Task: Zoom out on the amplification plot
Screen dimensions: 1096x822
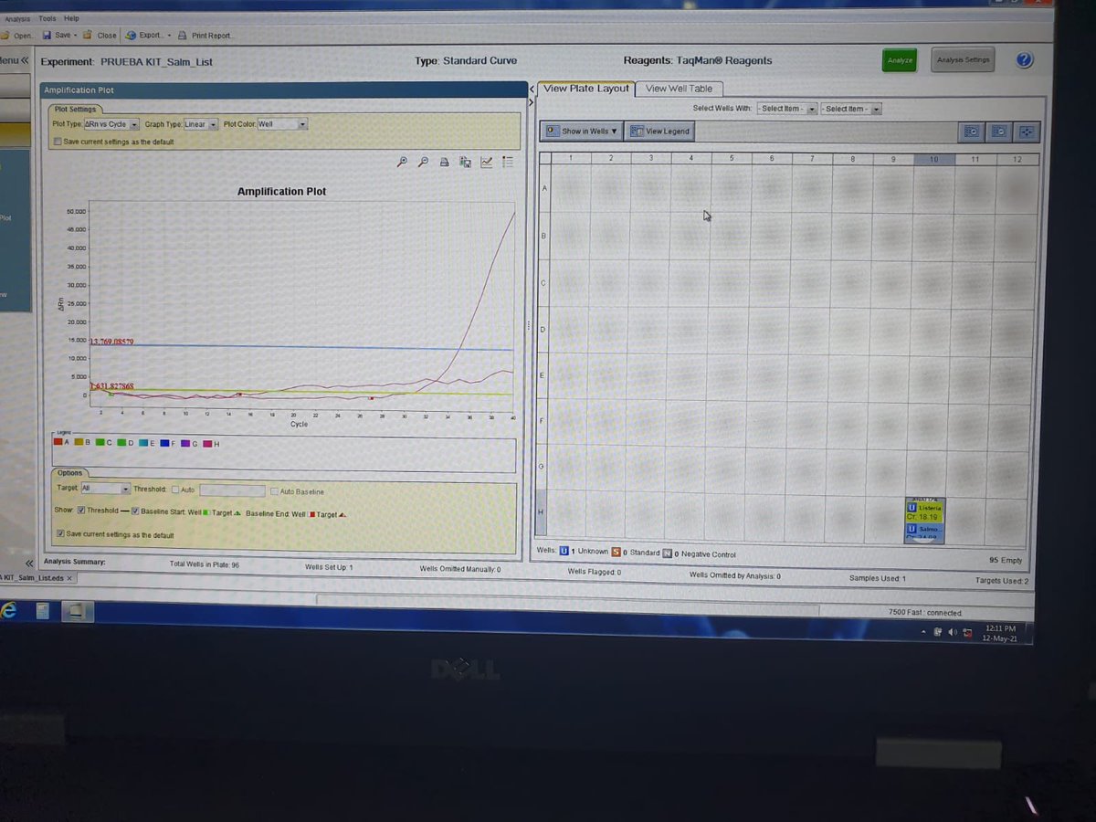Action: (423, 162)
